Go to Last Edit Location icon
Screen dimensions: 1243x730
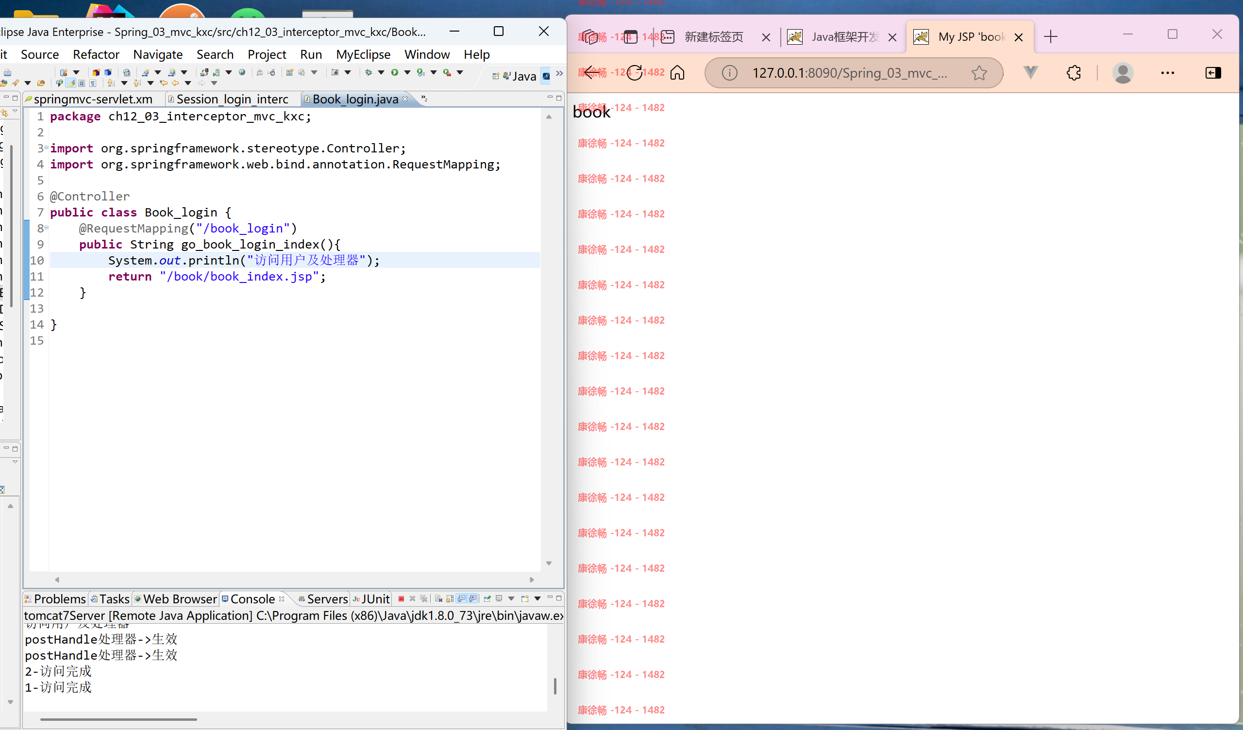(163, 83)
